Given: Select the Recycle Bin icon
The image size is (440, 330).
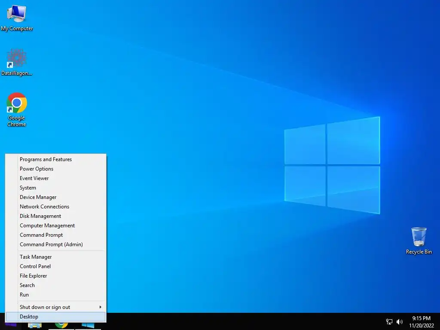Looking at the screenshot, I should point(419,241).
